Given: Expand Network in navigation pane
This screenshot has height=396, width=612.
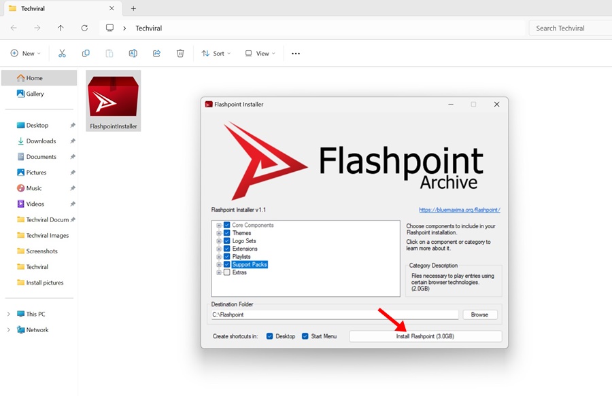Looking at the screenshot, I should click(x=9, y=329).
